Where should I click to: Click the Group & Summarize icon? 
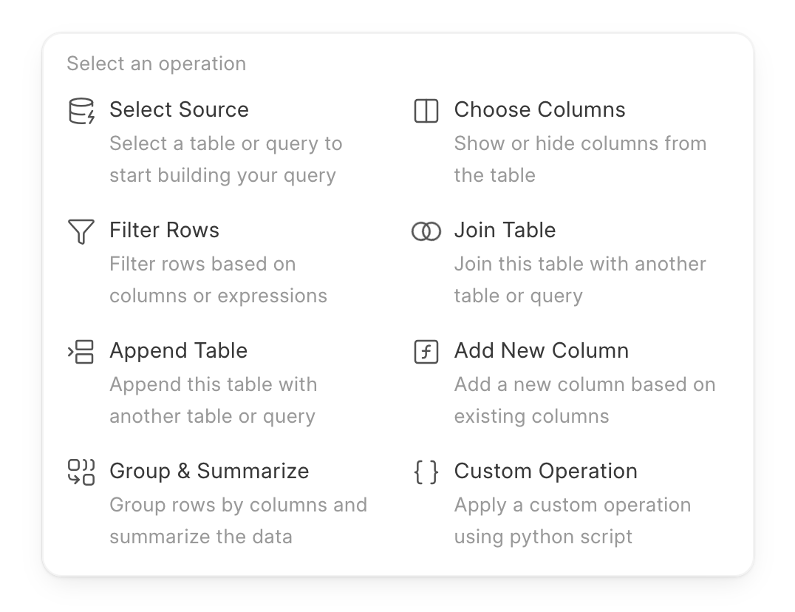coord(81,472)
